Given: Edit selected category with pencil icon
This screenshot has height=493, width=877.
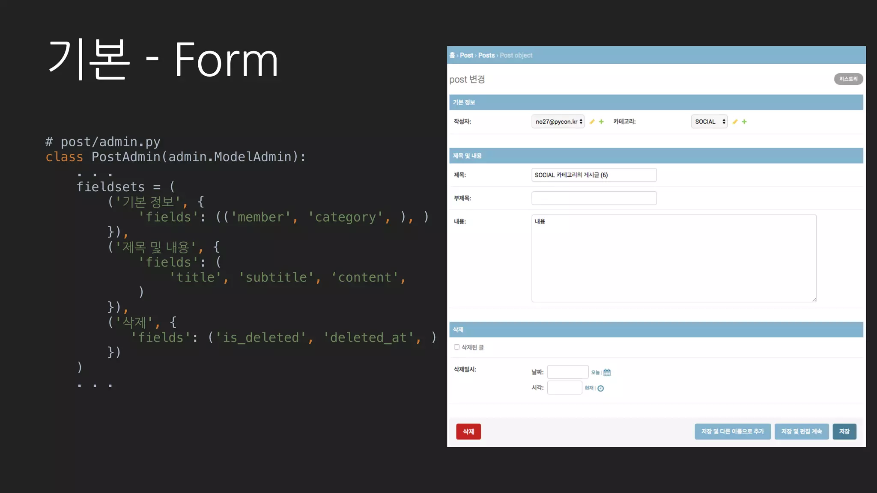Looking at the screenshot, I should [735, 122].
